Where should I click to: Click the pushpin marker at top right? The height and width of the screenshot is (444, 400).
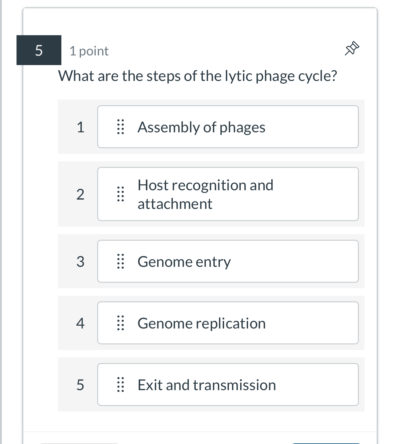click(352, 48)
